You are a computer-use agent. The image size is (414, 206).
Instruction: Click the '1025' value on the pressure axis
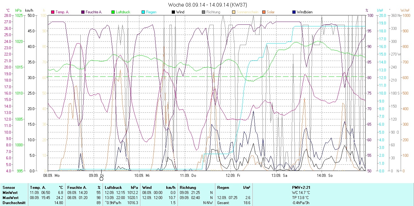19,15
